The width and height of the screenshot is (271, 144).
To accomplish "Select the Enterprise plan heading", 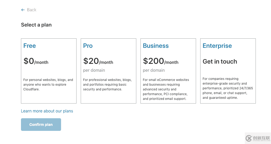I will point(217,46).
